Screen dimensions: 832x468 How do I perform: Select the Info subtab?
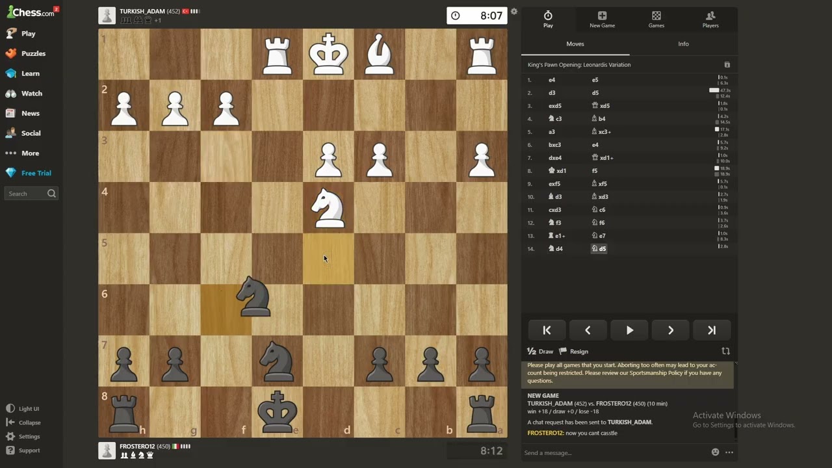(683, 44)
